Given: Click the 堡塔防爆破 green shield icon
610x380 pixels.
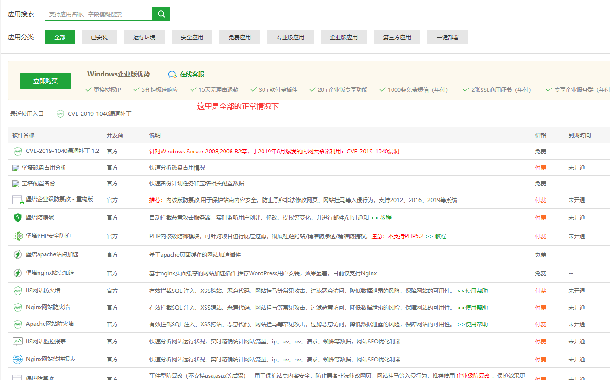Looking at the screenshot, I should click(x=18, y=217).
